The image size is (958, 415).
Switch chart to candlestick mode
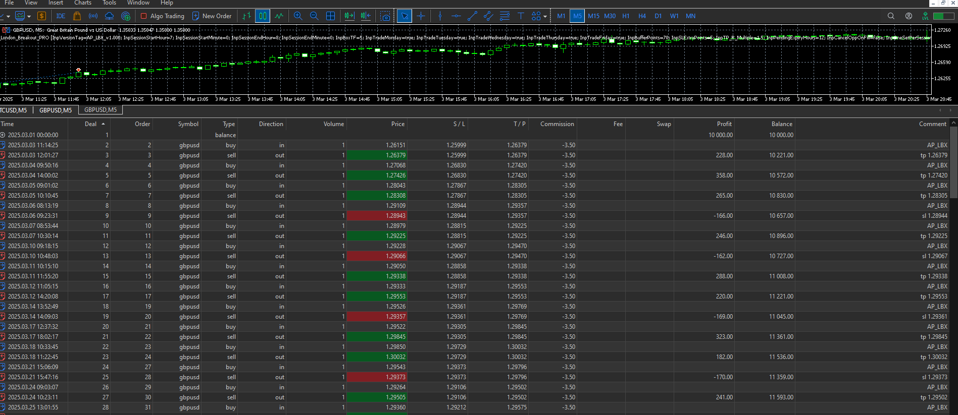[263, 16]
